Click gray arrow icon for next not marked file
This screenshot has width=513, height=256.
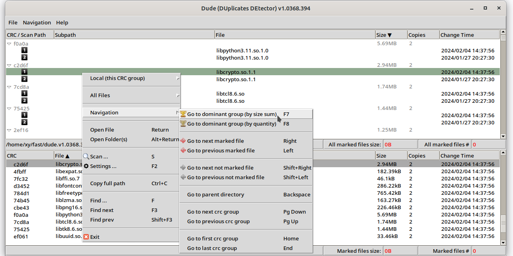tap(183, 168)
